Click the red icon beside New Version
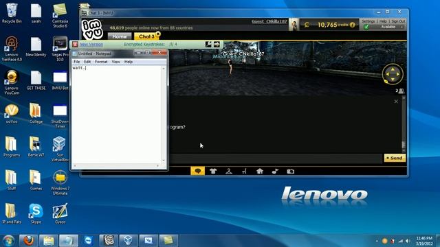Screen dimensions: 440x247 [75, 44]
